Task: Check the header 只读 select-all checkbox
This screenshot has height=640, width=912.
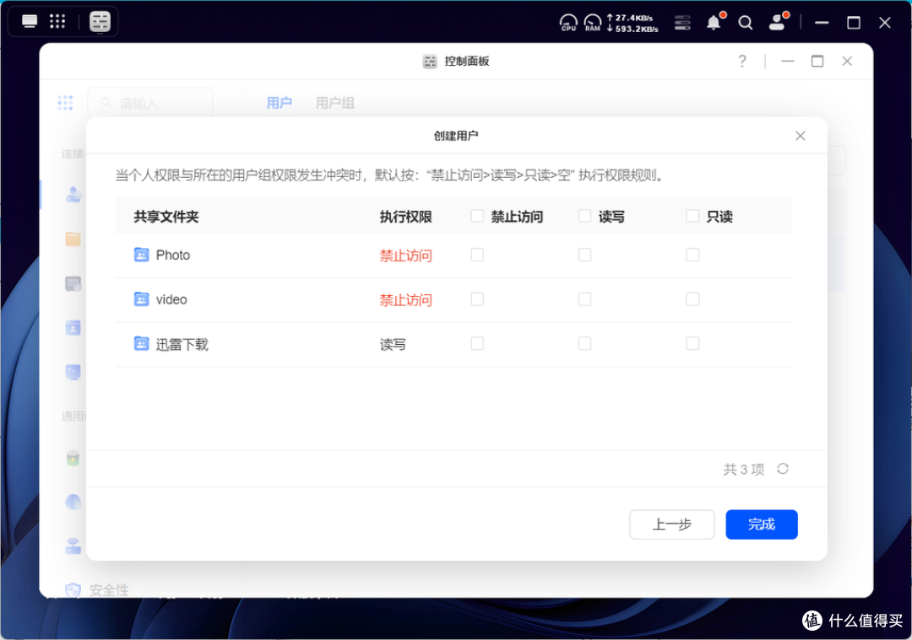Action: coord(692,216)
